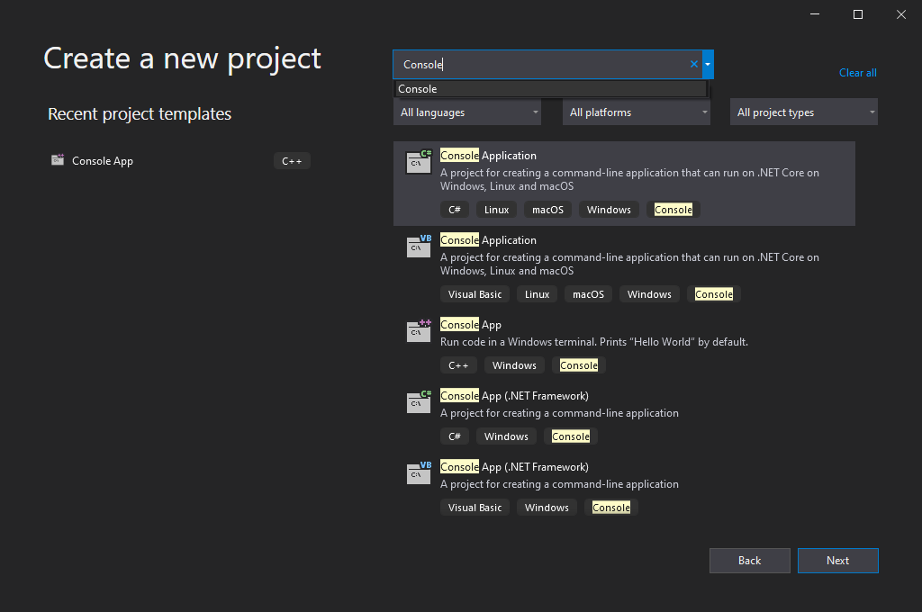This screenshot has height=612, width=922.
Task: Go back with the Back button
Action: 749,561
